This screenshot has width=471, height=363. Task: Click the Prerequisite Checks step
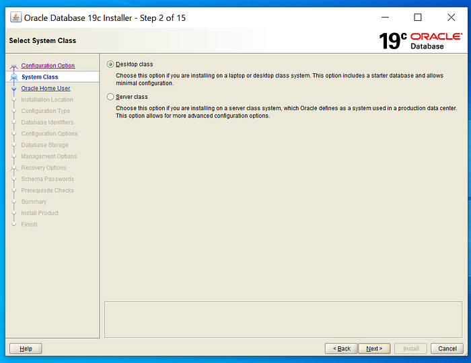tap(48, 190)
